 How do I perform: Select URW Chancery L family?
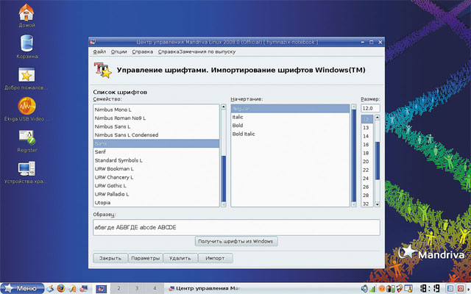(156, 177)
